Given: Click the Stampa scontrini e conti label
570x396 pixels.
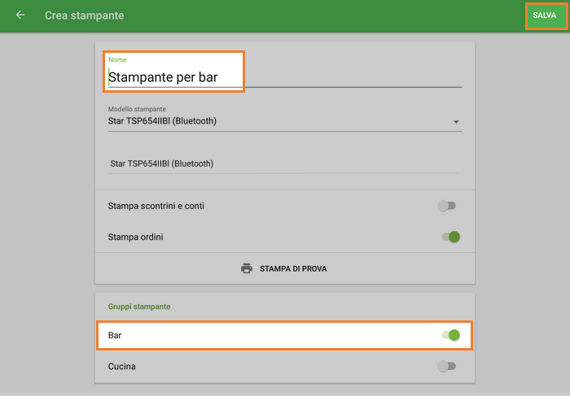Looking at the screenshot, I should click(156, 206).
